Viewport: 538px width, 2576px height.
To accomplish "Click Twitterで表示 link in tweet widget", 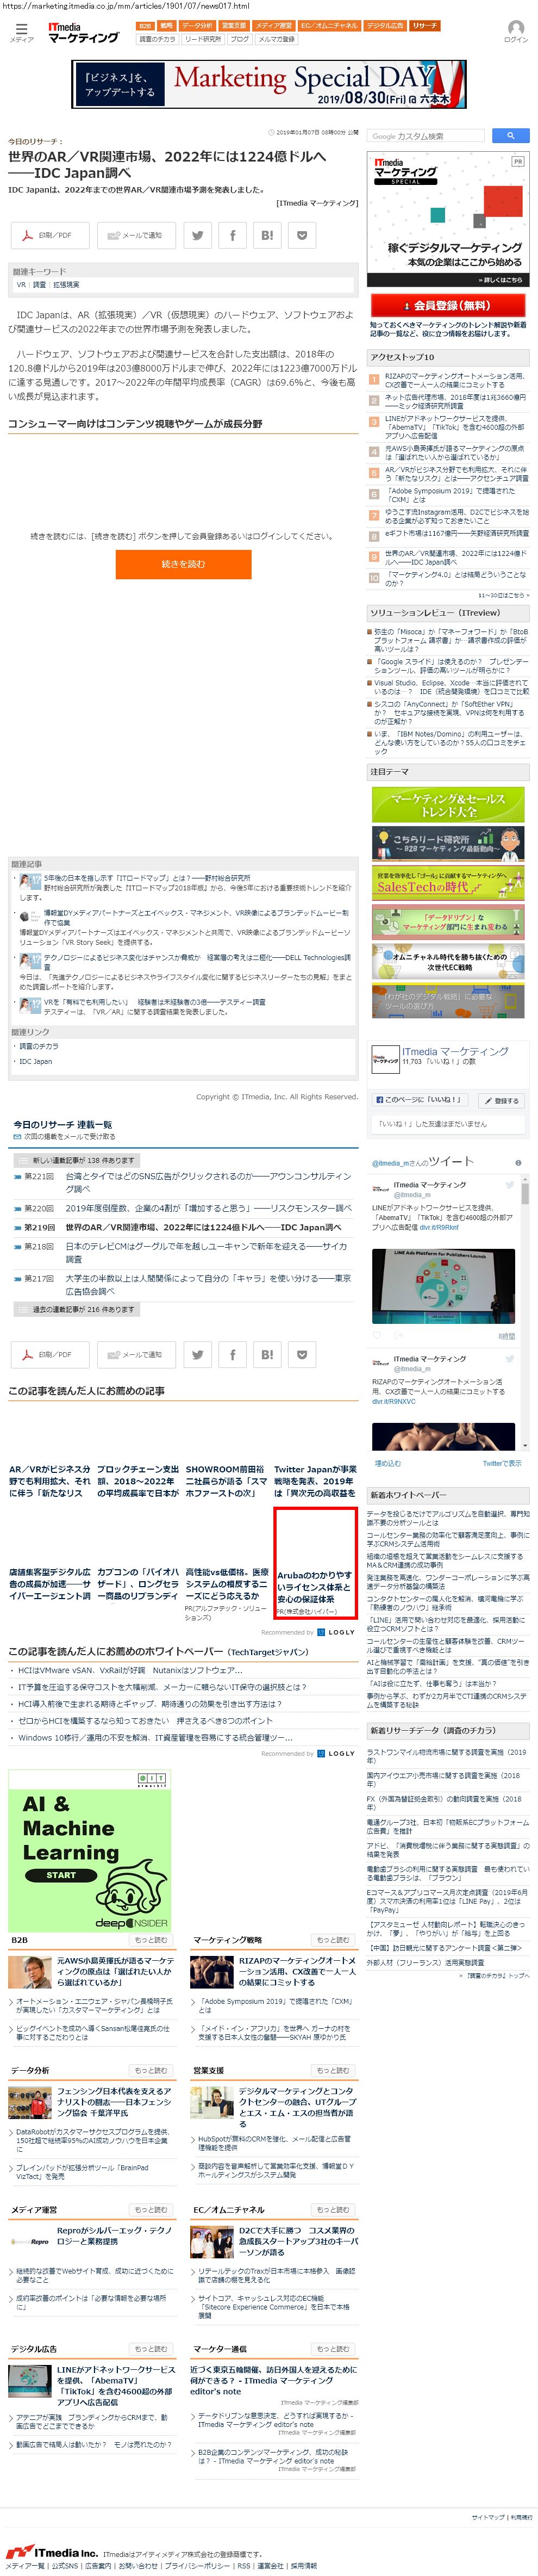I will coord(502,1462).
